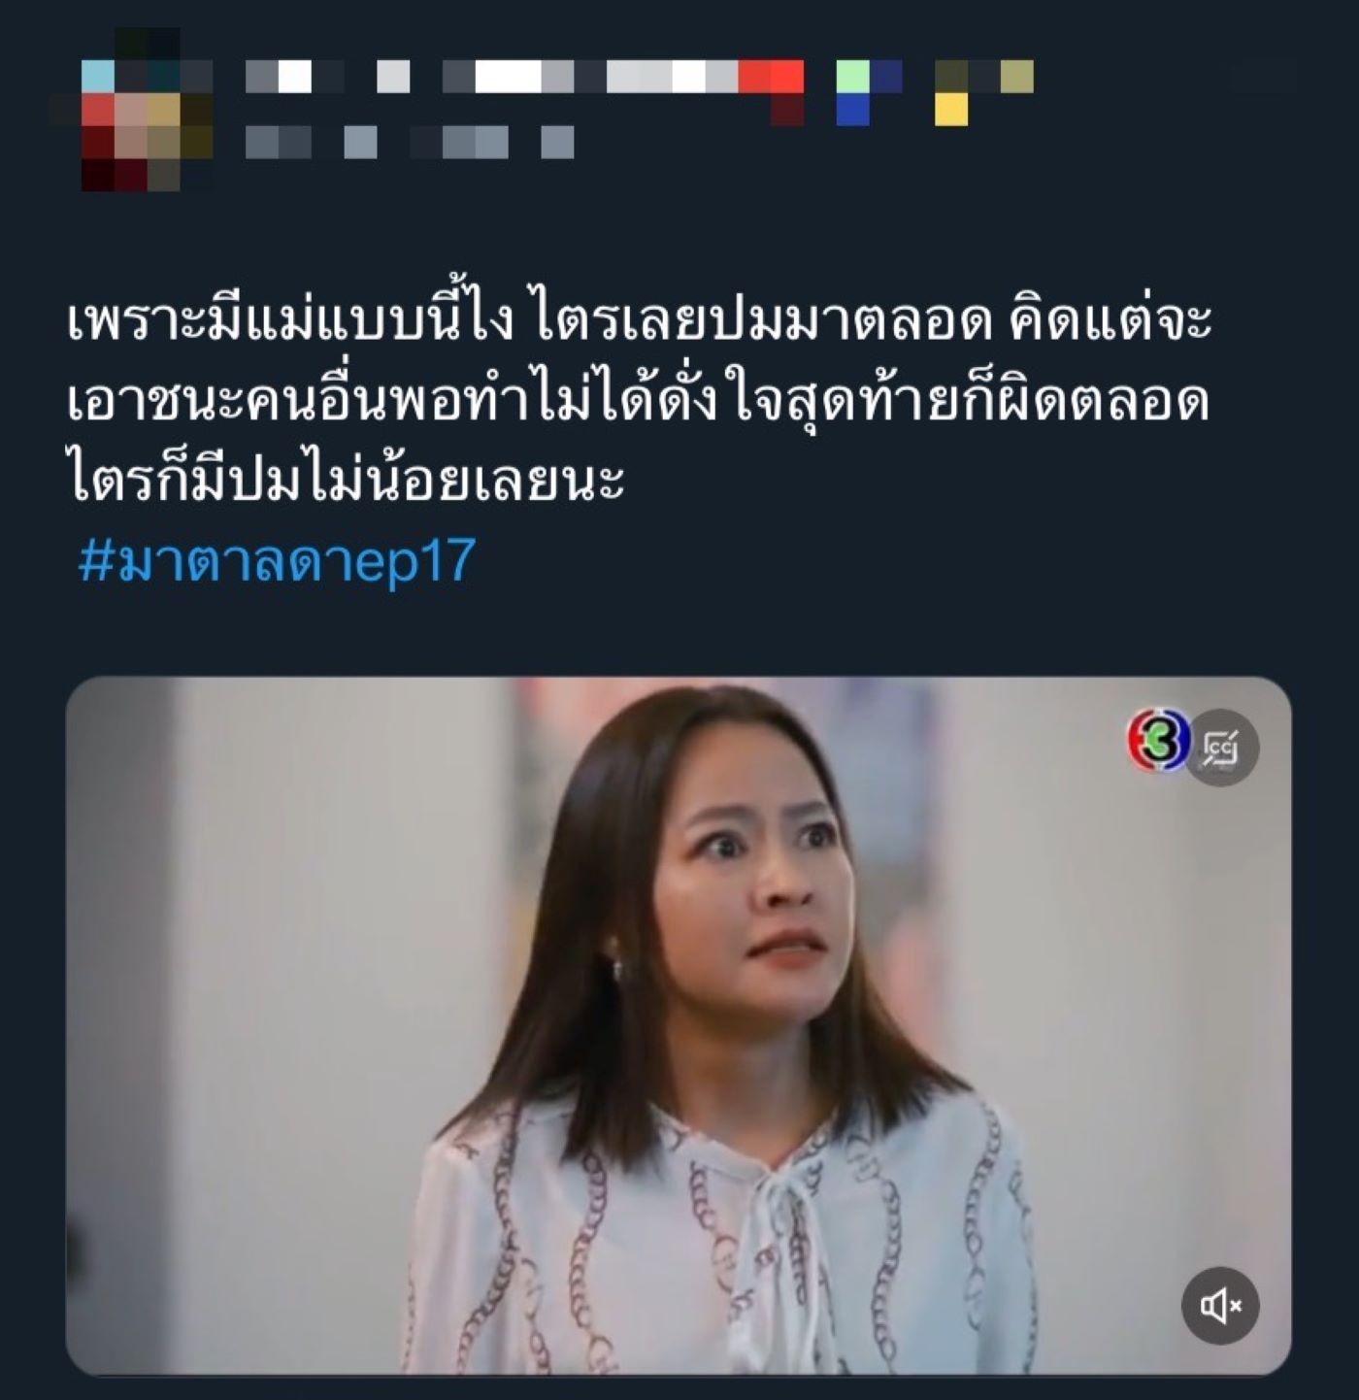Click the tweet line starting เอาชนะคนอื่น
The height and width of the screenshot is (1400, 1359).
638,399
